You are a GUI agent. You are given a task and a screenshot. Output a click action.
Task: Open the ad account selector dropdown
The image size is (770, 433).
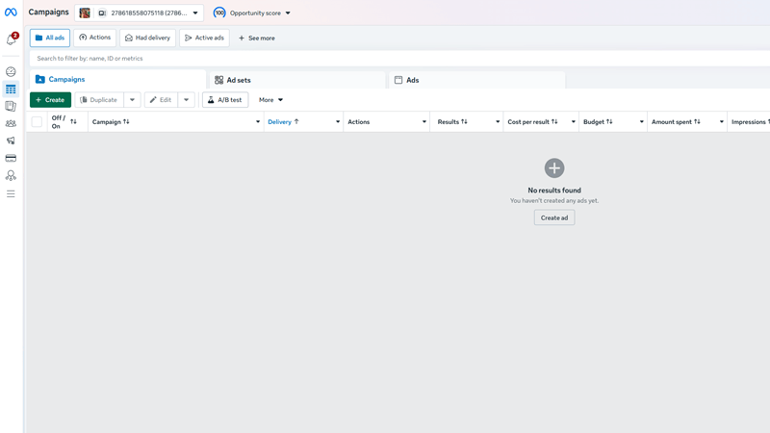pyautogui.click(x=139, y=13)
